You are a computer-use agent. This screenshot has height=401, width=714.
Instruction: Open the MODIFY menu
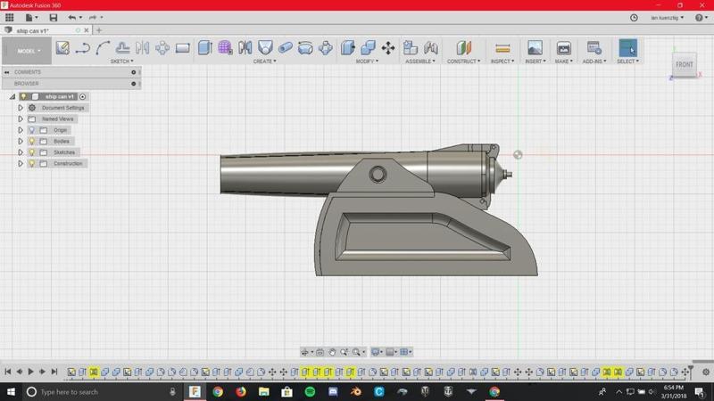(366, 61)
